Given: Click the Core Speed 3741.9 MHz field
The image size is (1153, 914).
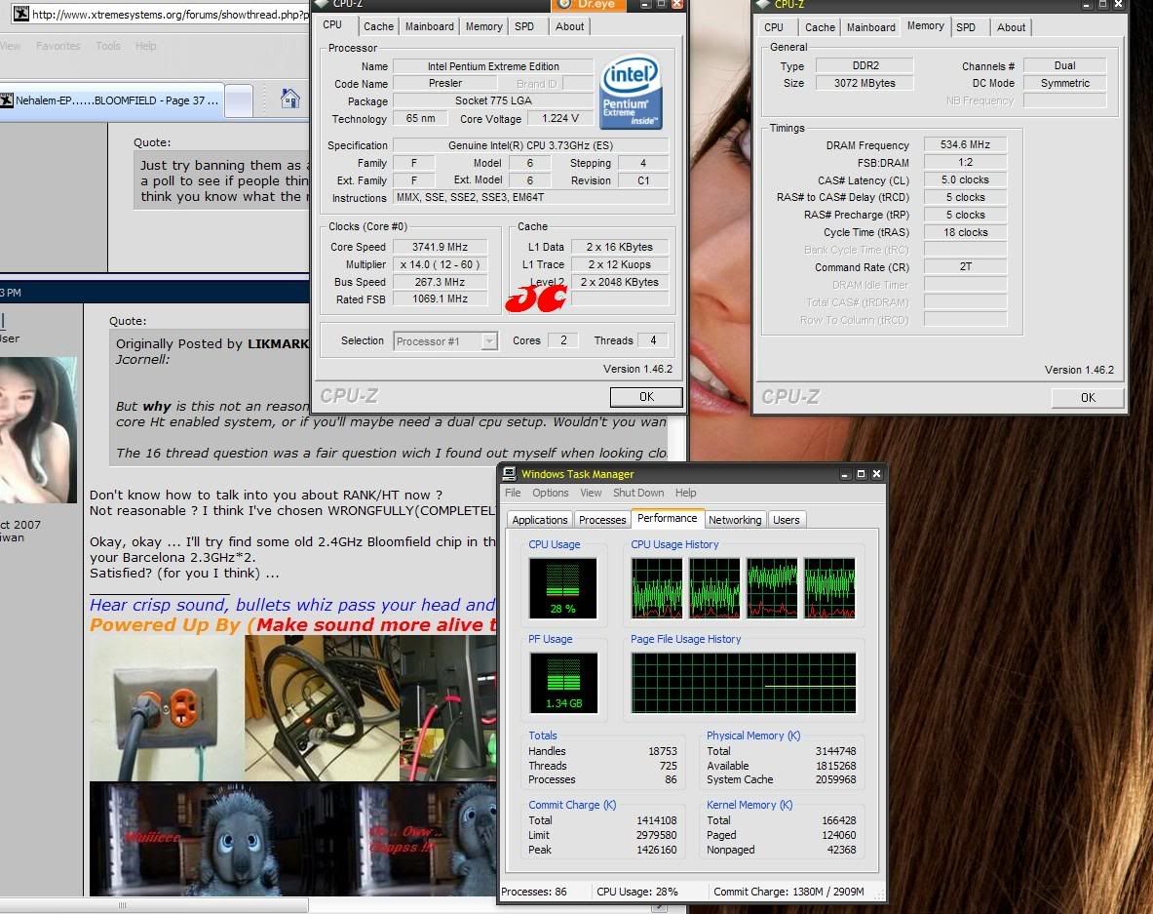Looking at the screenshot, I should [x=440, y=247].
